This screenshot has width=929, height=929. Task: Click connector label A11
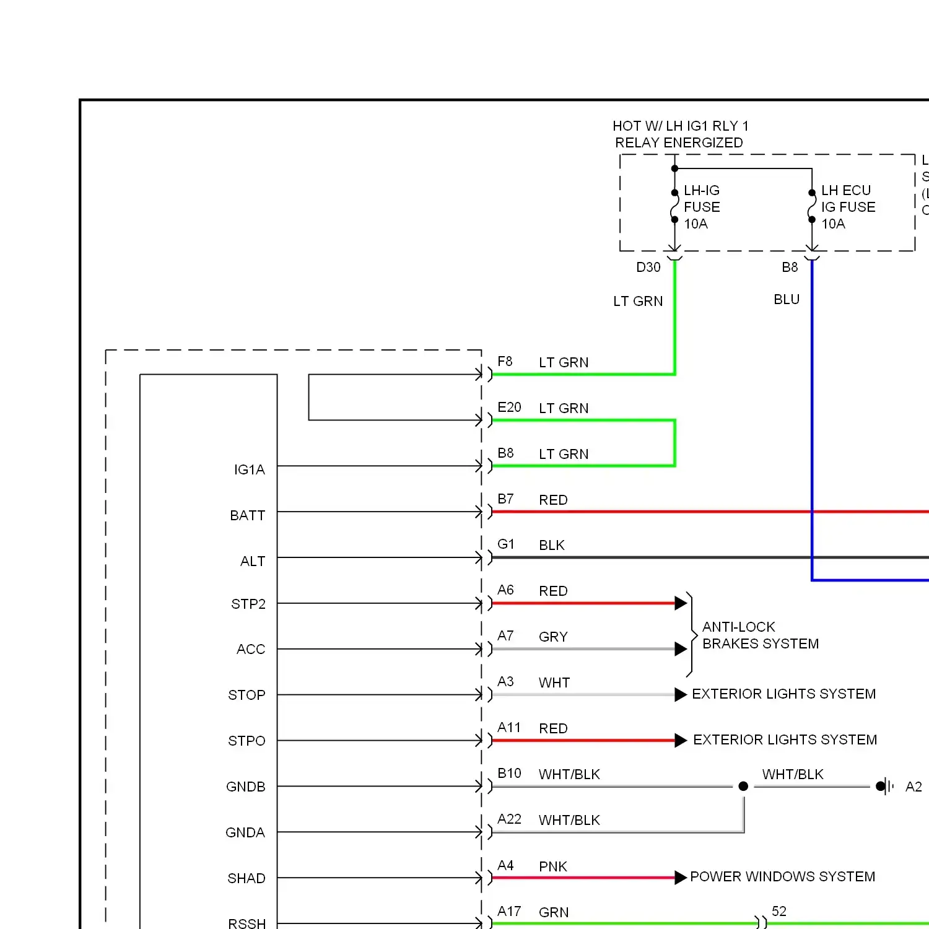point(509,727)
